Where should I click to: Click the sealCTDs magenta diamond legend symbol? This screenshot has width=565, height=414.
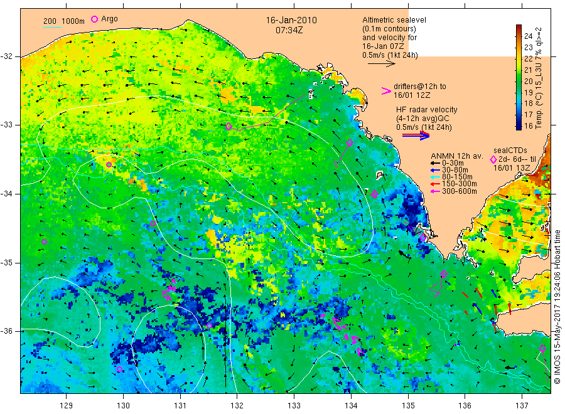pos(493,159)
